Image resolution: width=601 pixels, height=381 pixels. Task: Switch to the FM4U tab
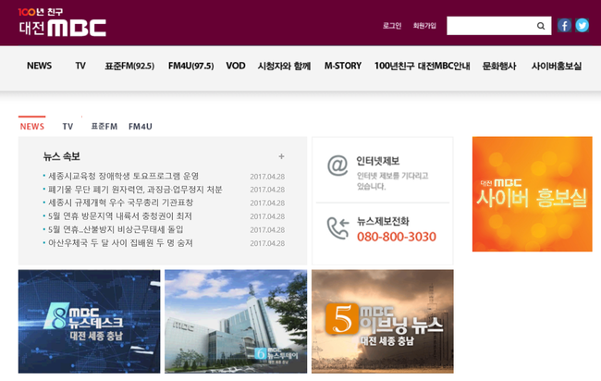tap(141, 126)
